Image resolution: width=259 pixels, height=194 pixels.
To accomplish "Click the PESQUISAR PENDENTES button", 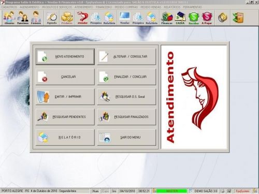I will coord(65,117).
